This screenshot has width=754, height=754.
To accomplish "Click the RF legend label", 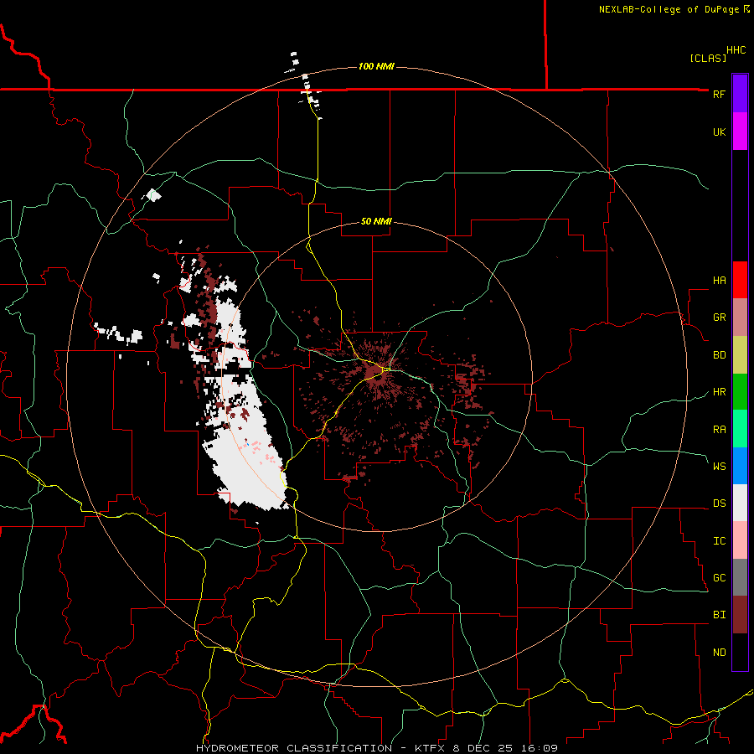I will tap(719, 94).
